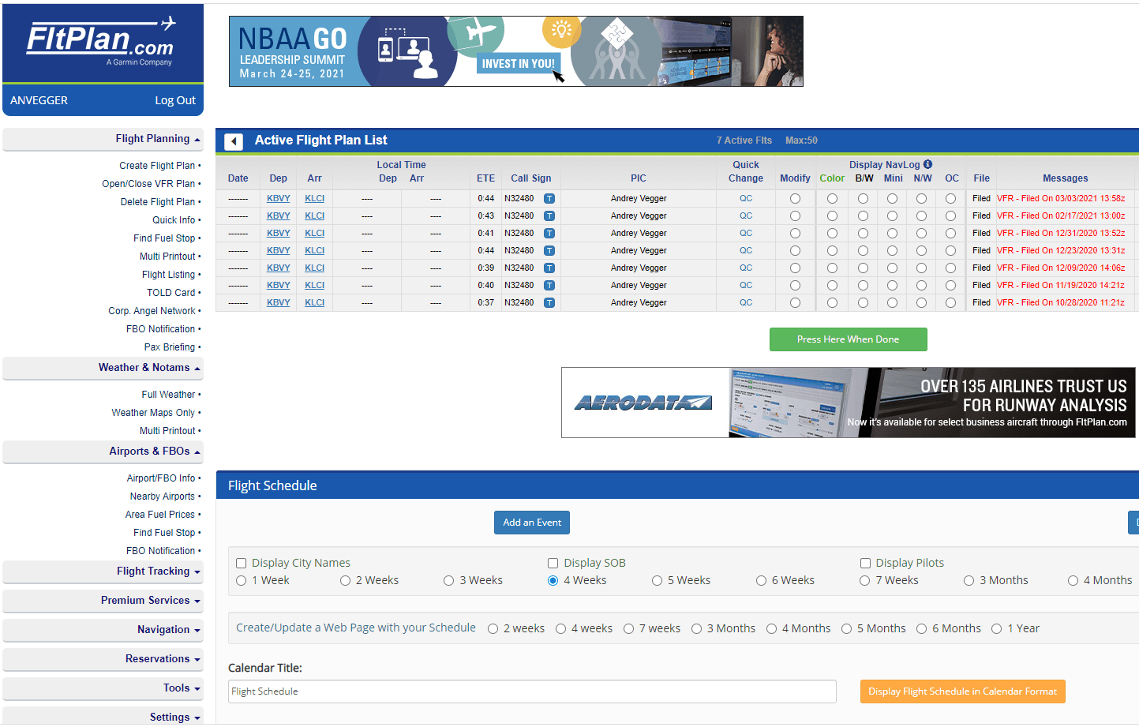
Task: Open Quick Info menu item
Action: [x=174, y=220]
